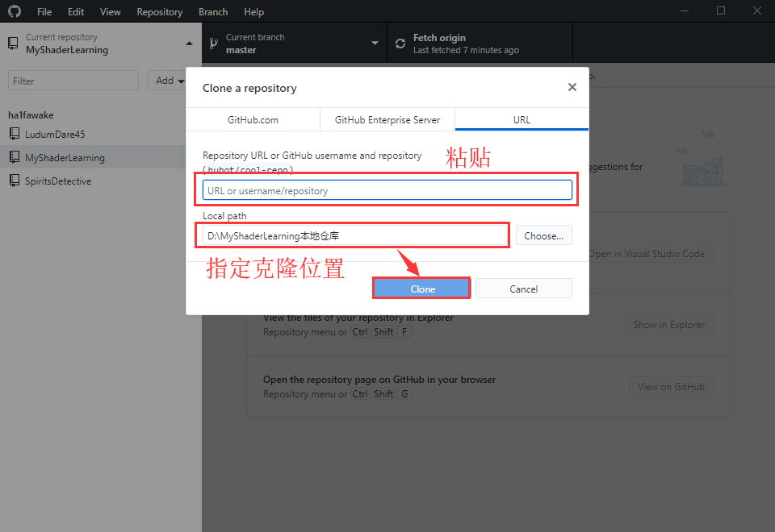Select the URL tab
The height and width of the screenshot is (532, 775).
[x=522, y=119]
